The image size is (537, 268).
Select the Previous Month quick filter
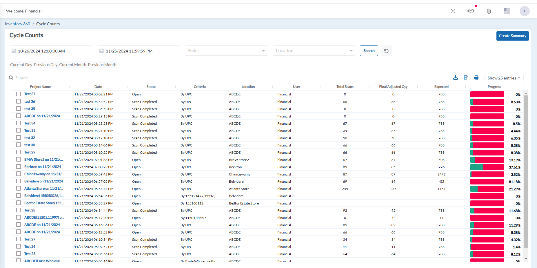(x=102, y=64)
